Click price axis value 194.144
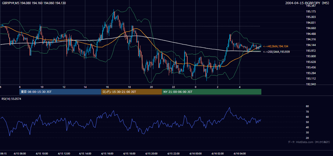The image size is (333, 156). pyautogui.click(x=311, y=45)
